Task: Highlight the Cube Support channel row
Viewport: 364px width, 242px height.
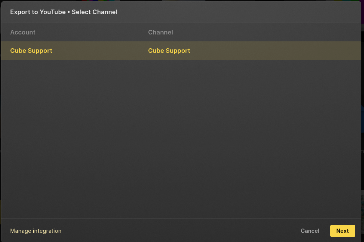Action: 250,51
